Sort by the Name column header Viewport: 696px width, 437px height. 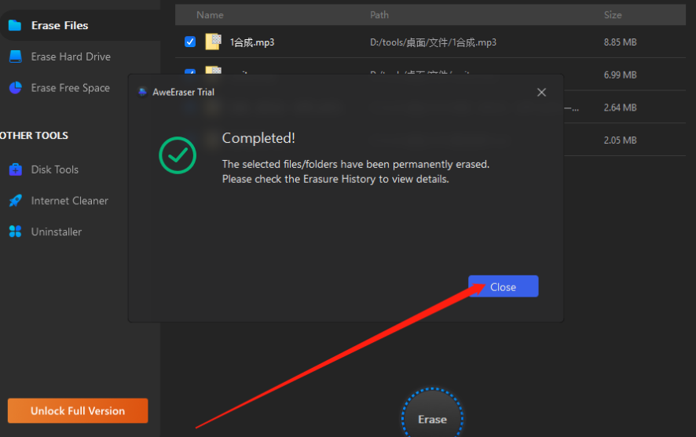[210, 15]
